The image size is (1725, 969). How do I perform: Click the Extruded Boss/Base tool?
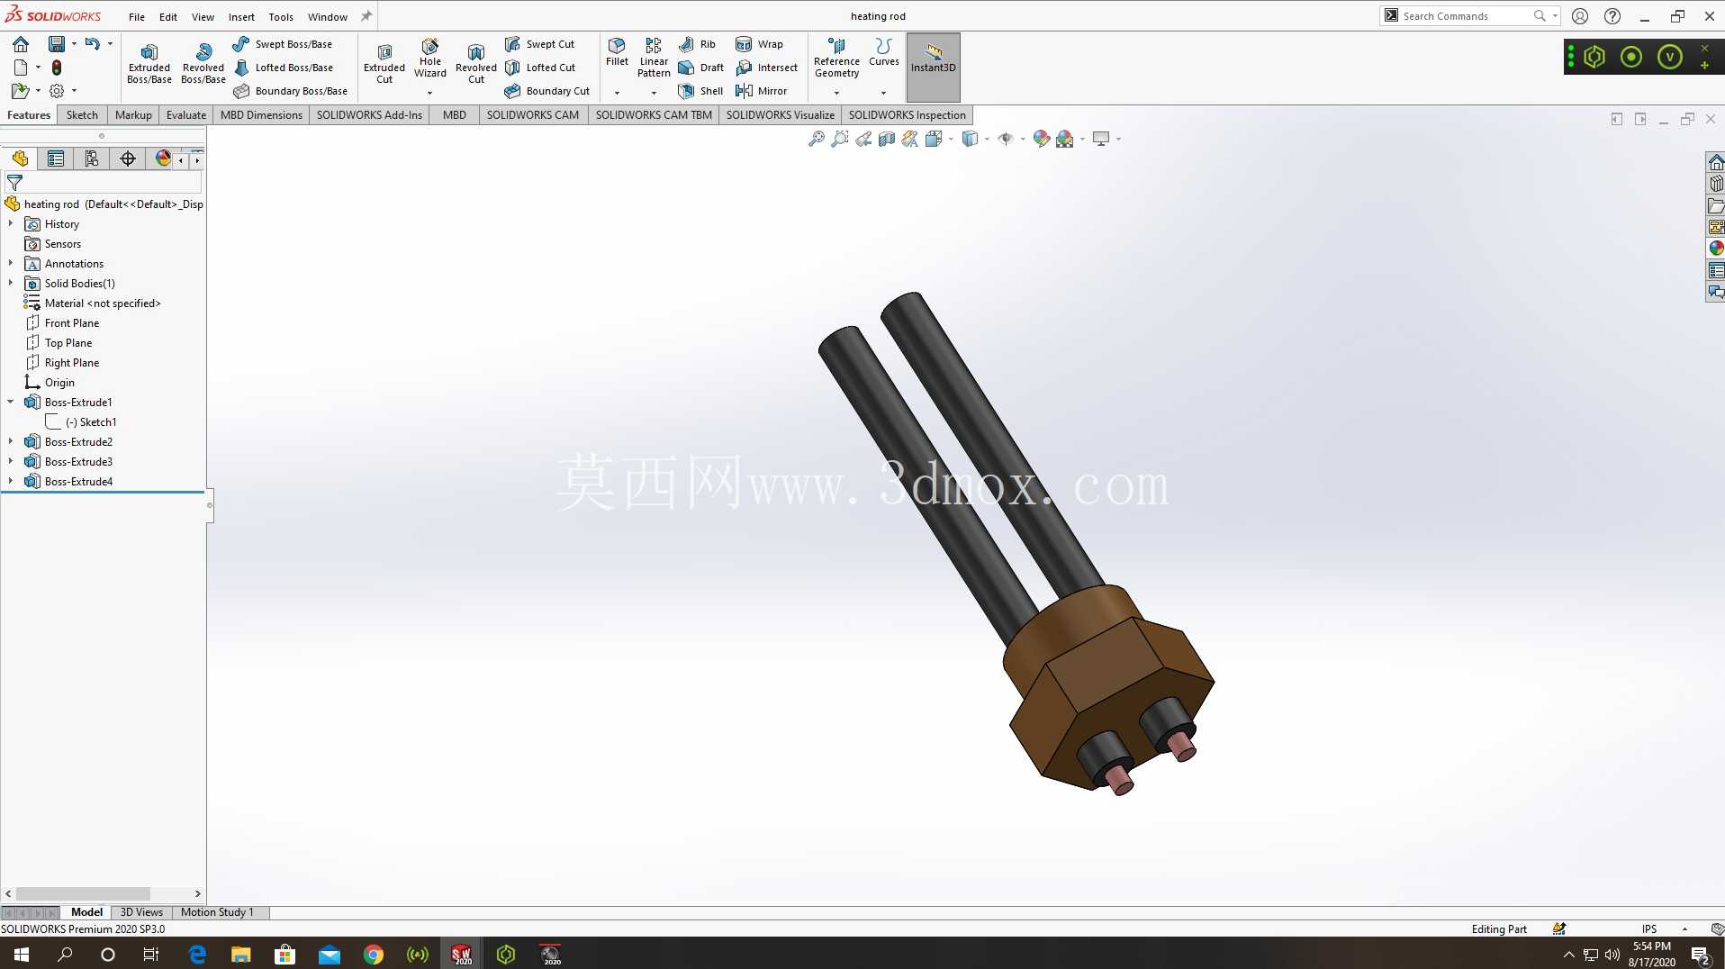[149, 63]
